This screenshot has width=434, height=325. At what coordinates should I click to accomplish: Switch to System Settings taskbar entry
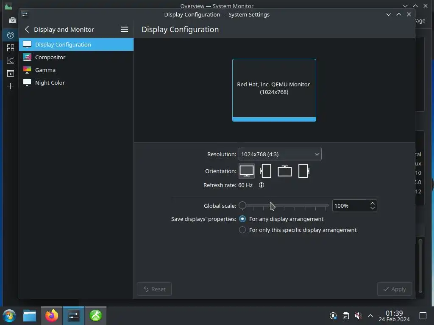74,316
